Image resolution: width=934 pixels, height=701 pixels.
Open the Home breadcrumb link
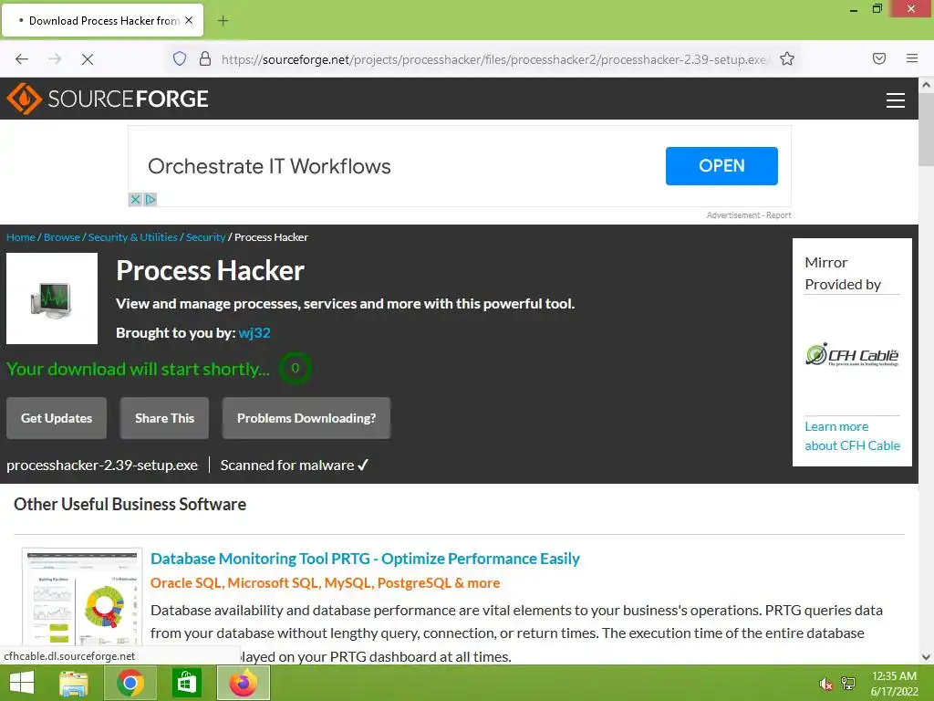(x=21, y=237)
